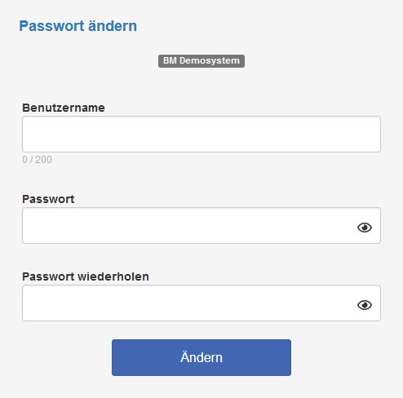Select the Passwort wiederholen input box

pos(201,303)
